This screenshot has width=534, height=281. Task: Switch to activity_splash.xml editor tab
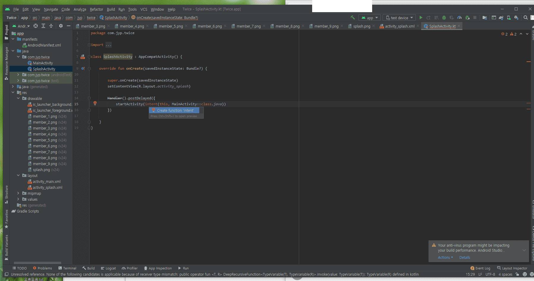tap(400, 26)
